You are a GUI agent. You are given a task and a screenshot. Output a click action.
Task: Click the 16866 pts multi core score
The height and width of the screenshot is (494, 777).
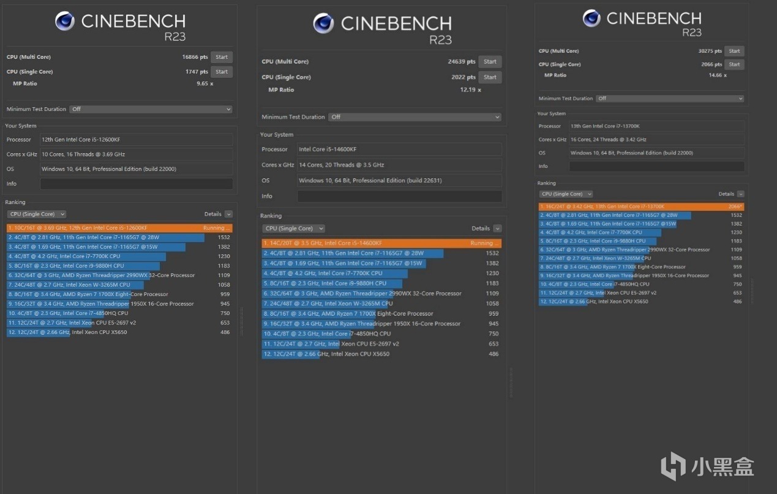(x=195, y=57)
